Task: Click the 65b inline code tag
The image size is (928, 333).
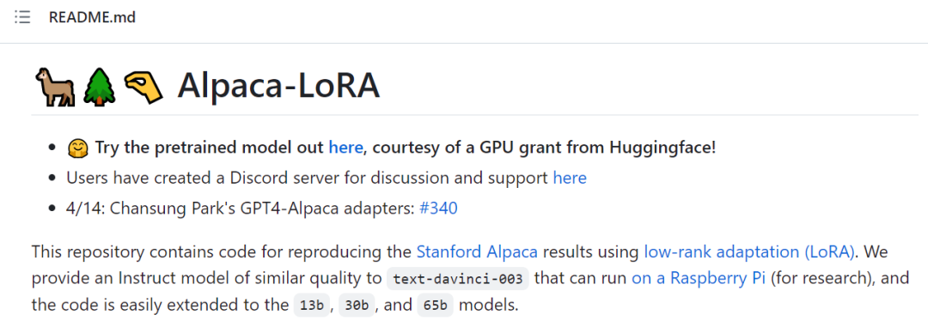Action: click(436, 306)
